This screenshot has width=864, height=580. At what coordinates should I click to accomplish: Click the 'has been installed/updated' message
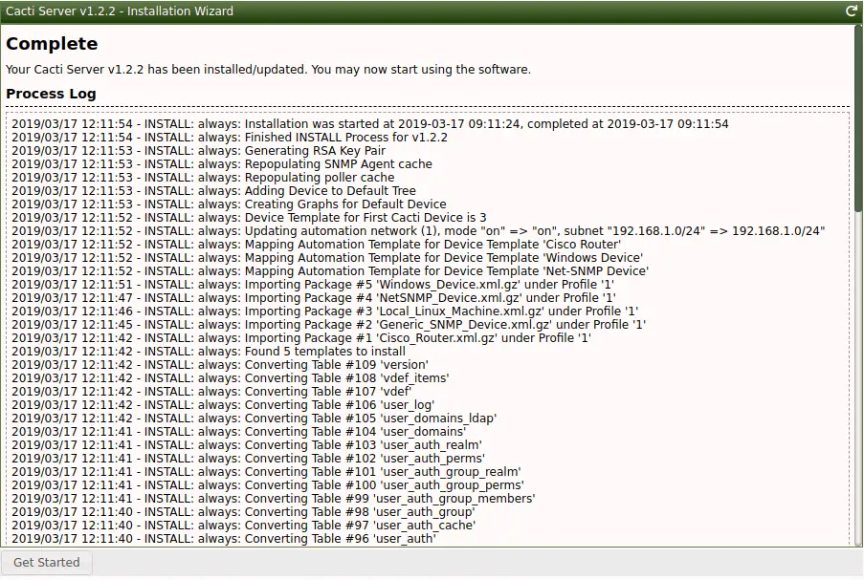[268, 70]
